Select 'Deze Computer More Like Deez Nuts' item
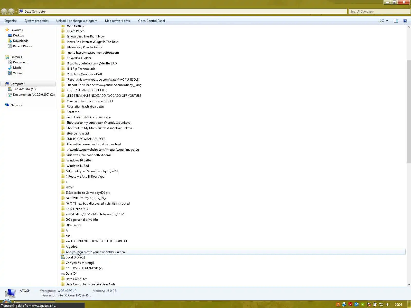Screen dimensions: 411x308 click(90, 284)
